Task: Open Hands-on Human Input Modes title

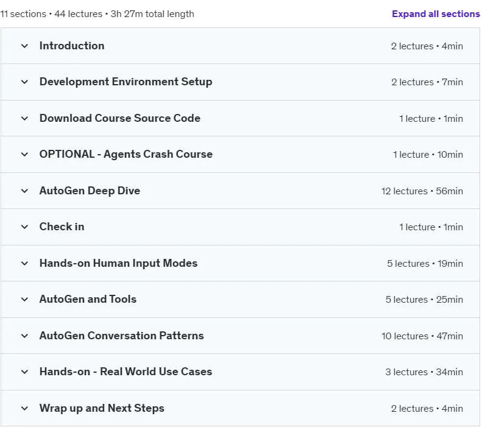Action: [x=118, y=263]
